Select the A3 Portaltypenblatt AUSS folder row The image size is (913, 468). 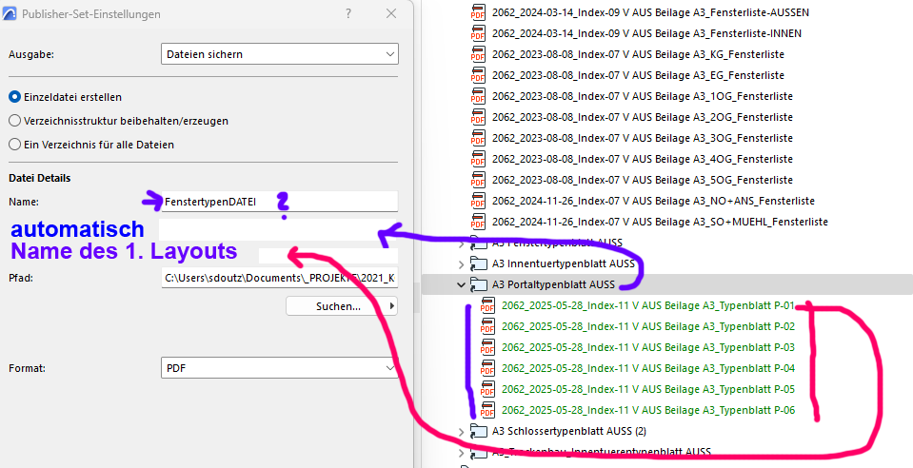pyautogui.click(x=666, y=284)
